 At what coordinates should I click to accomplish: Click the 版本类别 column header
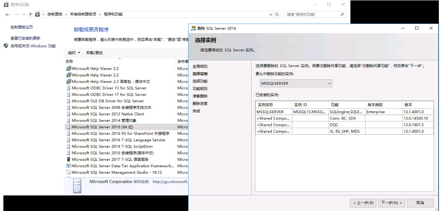[x=384, y=105]
